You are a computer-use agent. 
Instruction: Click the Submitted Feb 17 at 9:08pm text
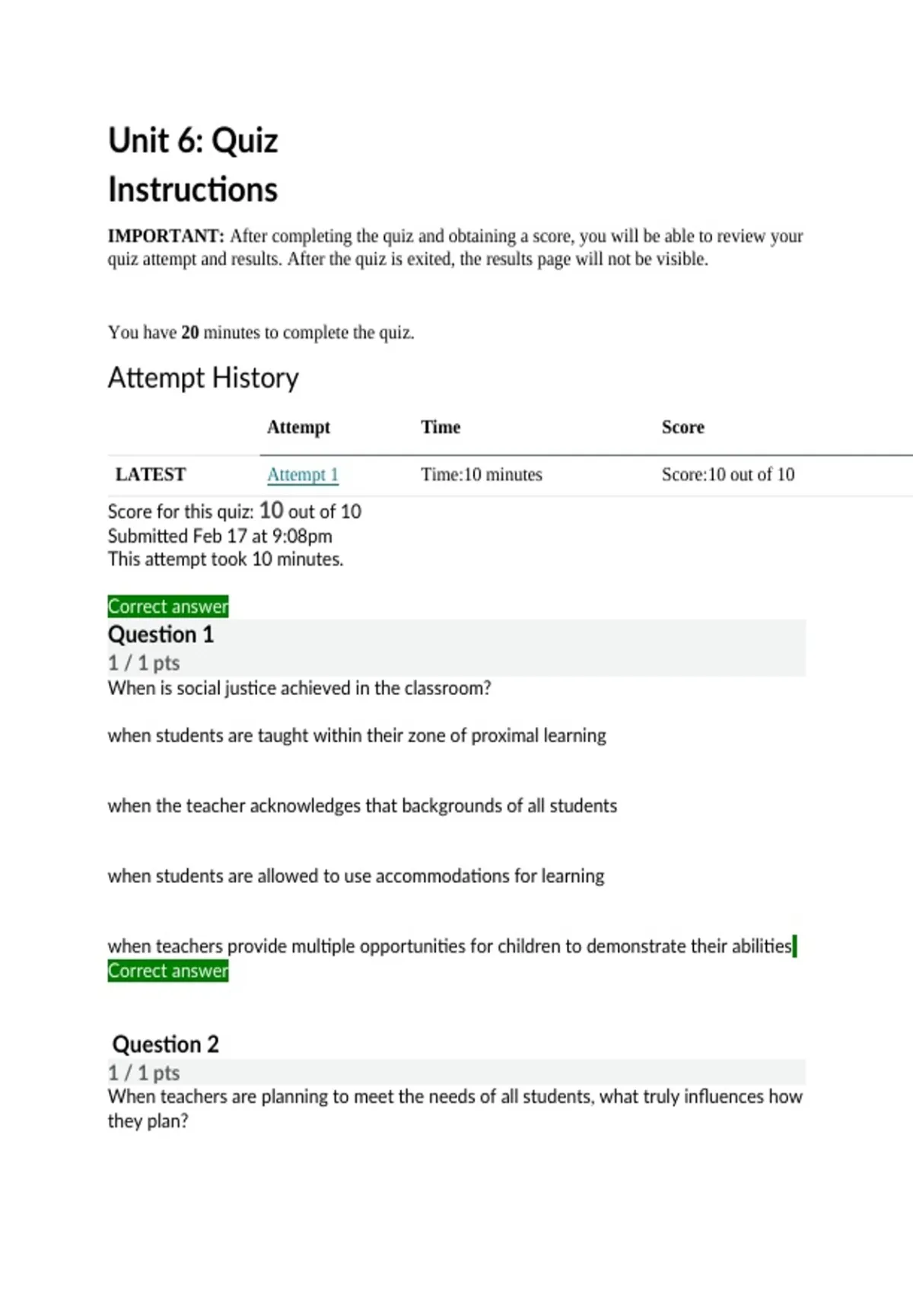coord(220,536)
